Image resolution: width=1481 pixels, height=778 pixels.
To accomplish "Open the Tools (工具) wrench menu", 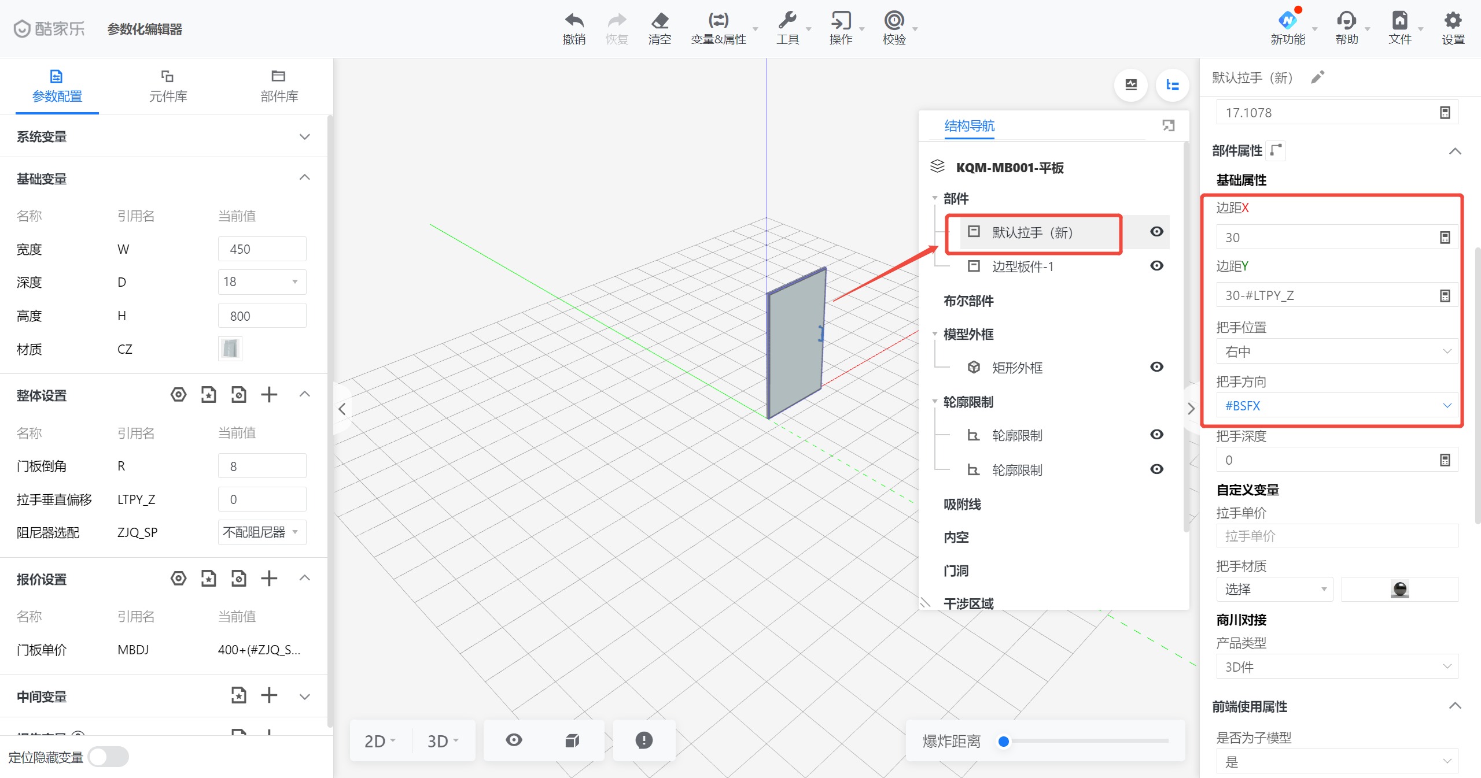I will pos(787,21).
